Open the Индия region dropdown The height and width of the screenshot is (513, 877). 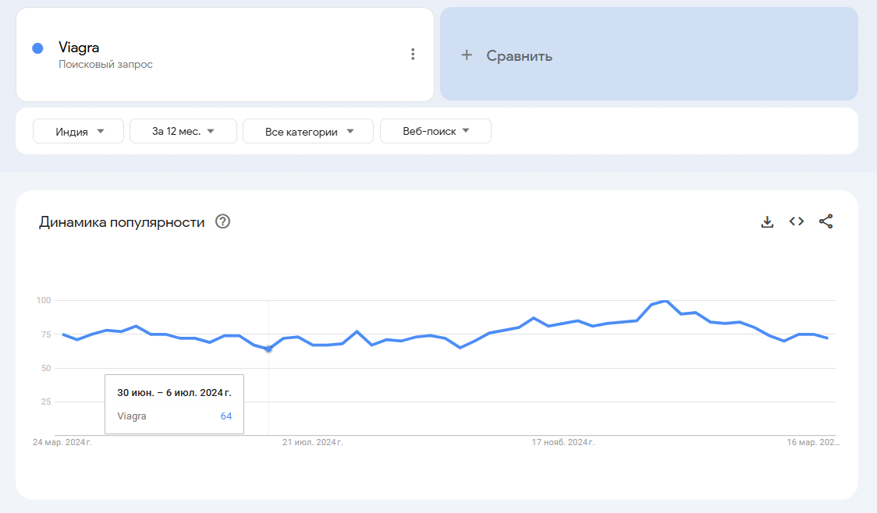pyautogui.click(x=78, y=131)
